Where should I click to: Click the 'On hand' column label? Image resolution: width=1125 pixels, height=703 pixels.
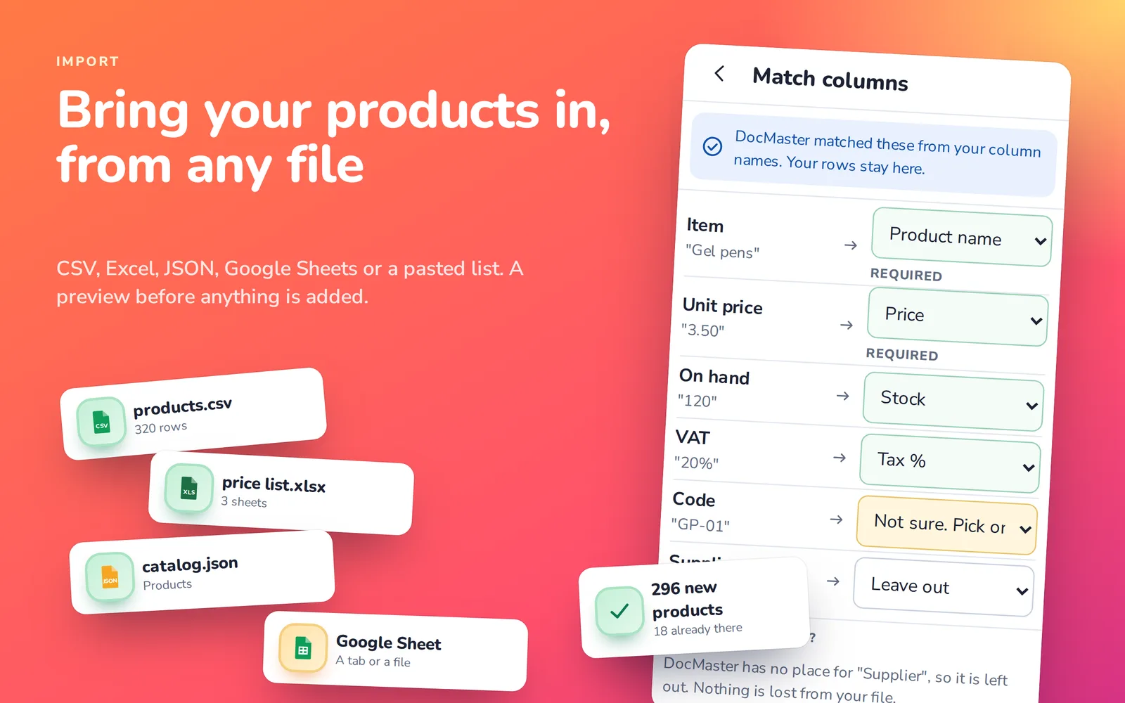click(714, 376)
